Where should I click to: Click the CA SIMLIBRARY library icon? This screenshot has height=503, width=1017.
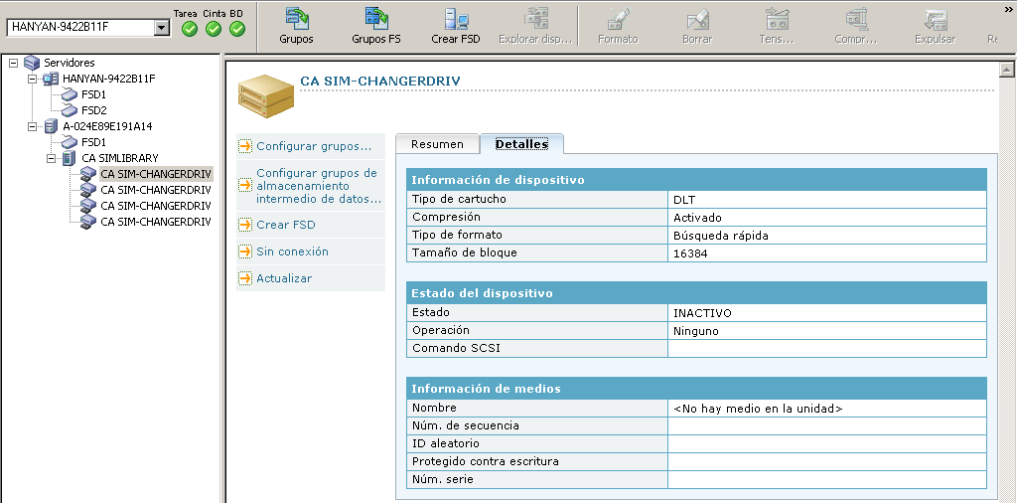click(70, 158)
